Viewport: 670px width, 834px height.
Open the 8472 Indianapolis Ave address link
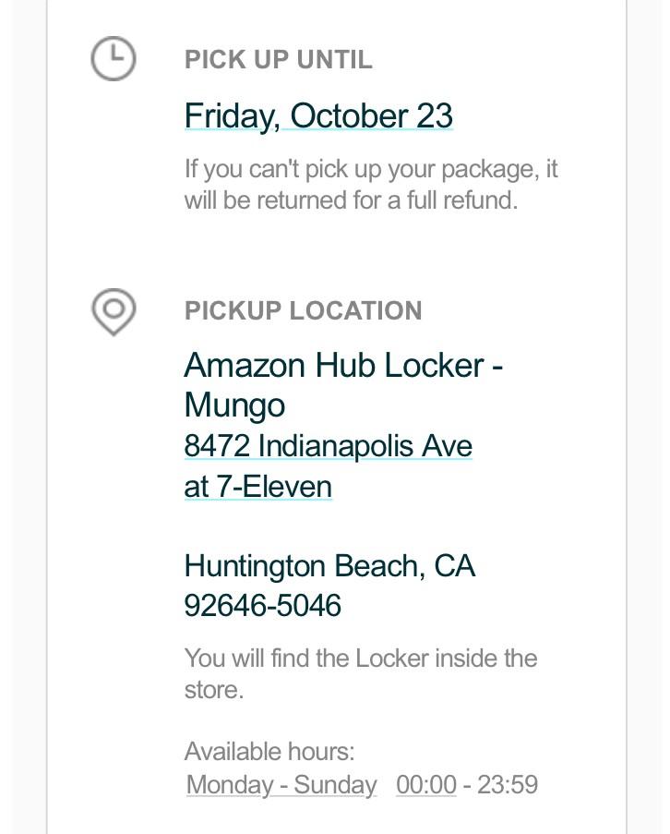click(x=328, y=445)
